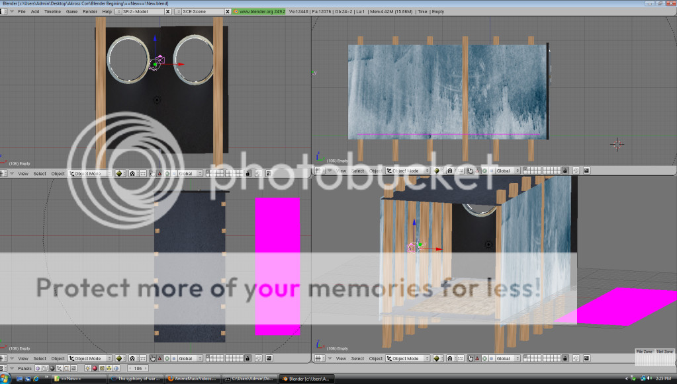
Task: Show the Texture buttons sub-context
Action: coord(102,369)
